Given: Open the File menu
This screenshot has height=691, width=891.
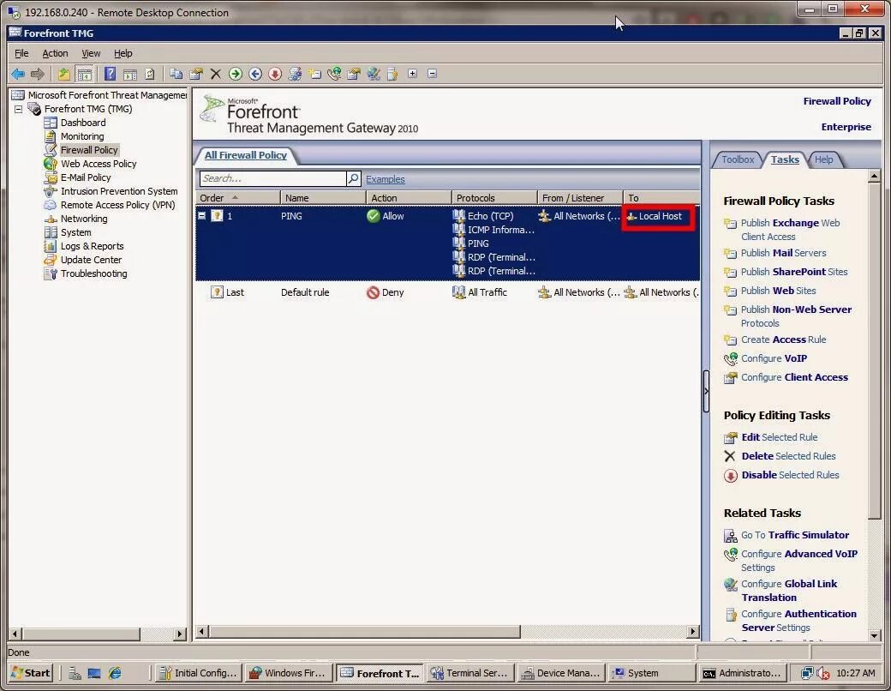Looking at the screenshot, I should coord(21,53).
